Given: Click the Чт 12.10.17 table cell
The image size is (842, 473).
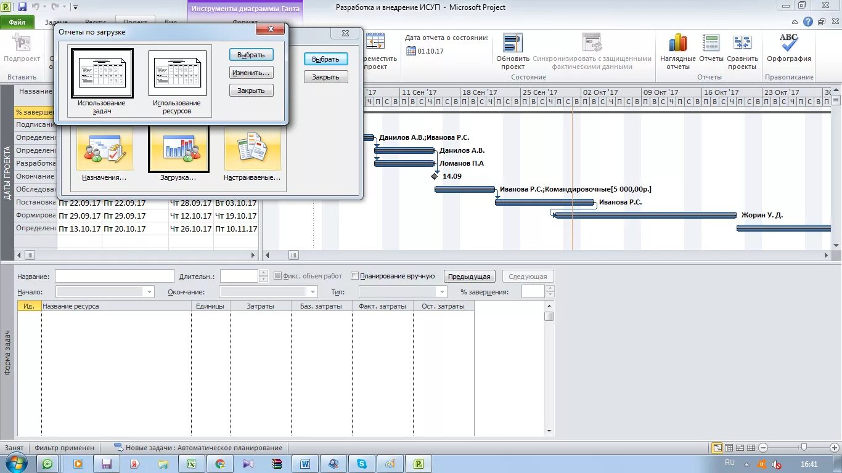Looking at the screenshot, I should (191, 216).
